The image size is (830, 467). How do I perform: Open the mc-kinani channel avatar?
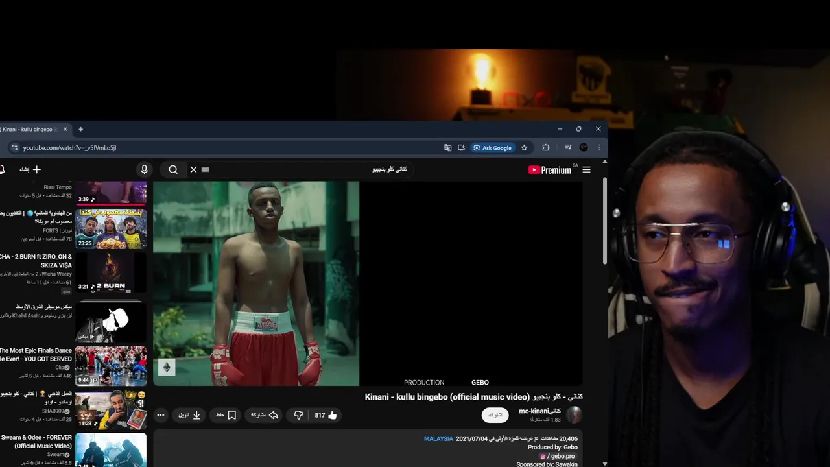coord(574,414)
